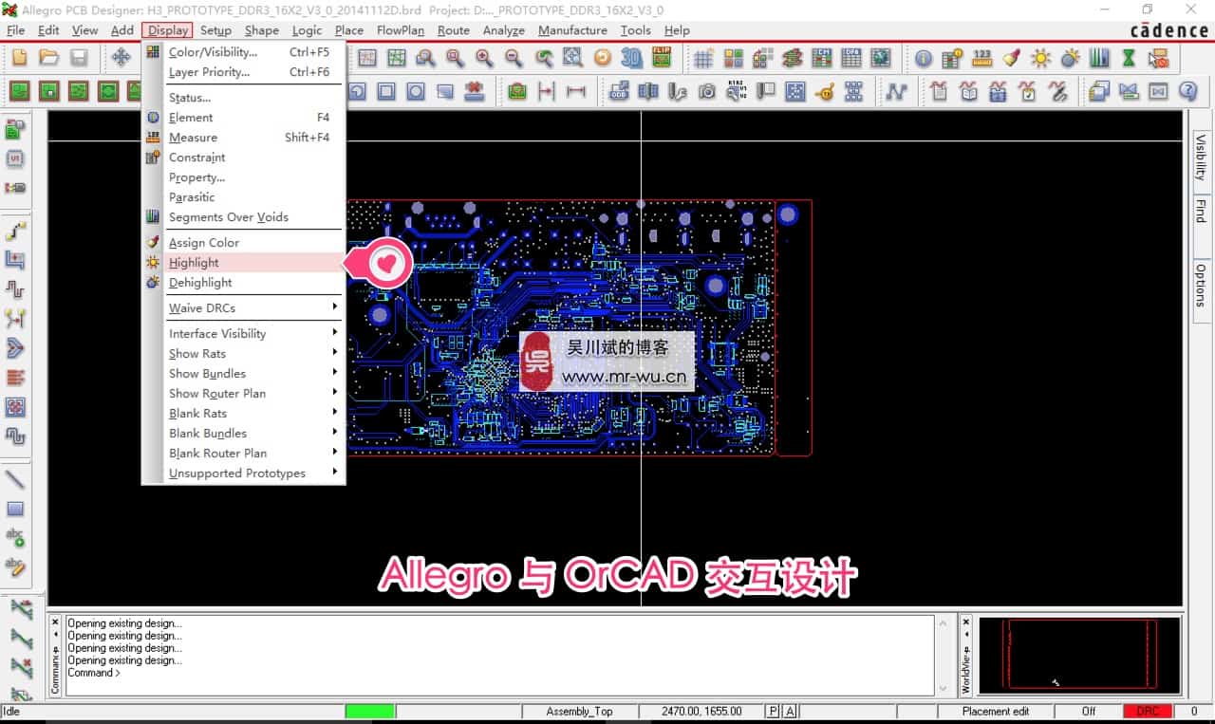Click the Zoom In magnifier icon
1215x724 pixels.
484,58
